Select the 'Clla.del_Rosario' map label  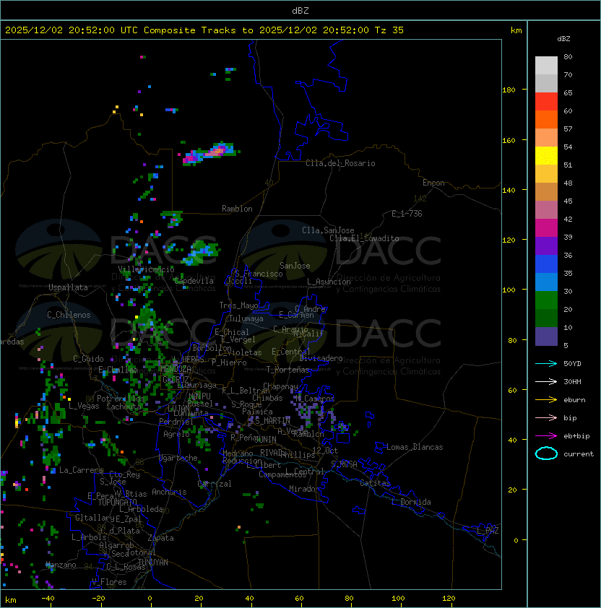(x=340, y=163)
